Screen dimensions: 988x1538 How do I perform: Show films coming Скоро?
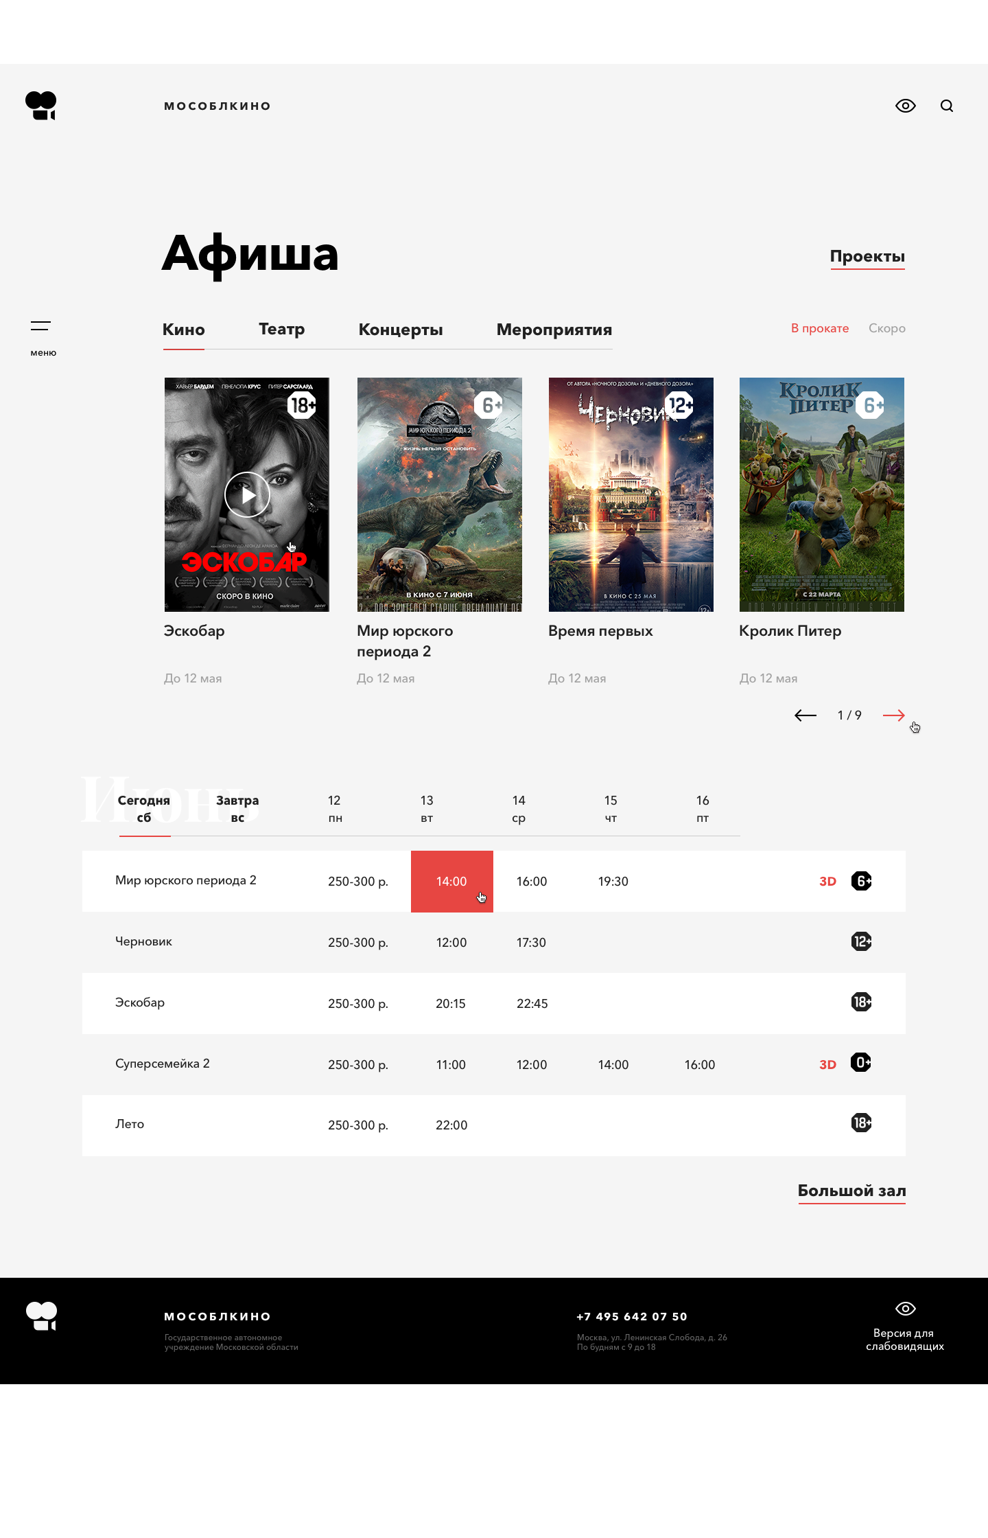(887, 328)
